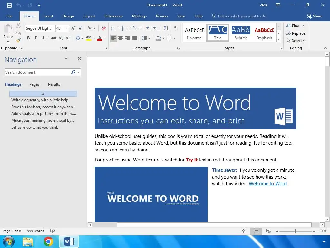
Task: Toggle italic formatting
Action: [35, 38]
